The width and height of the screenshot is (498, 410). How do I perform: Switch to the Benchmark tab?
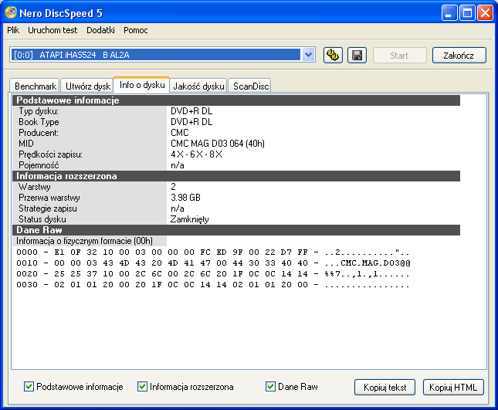[35, 86]
